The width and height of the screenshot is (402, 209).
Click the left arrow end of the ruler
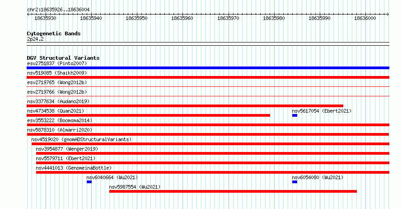(28, 14)
